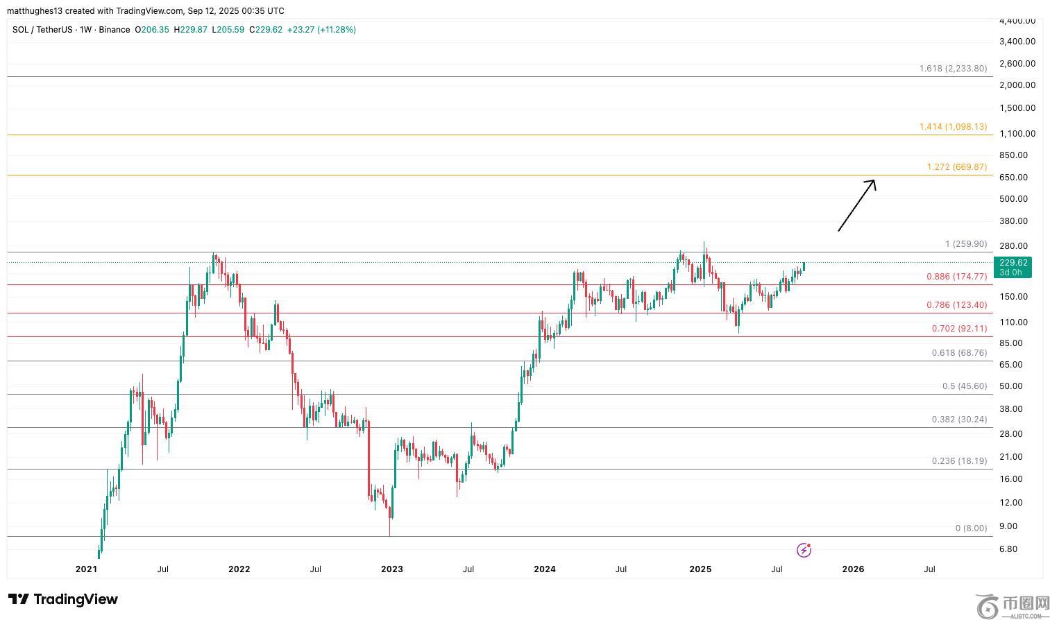Viewport: 1050px width, 620px height.
Task: Click the 2023 label on time axis
Action: click(391, 569)
